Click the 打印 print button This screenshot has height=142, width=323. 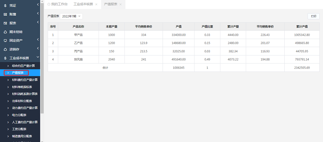[x=313, y=16]
